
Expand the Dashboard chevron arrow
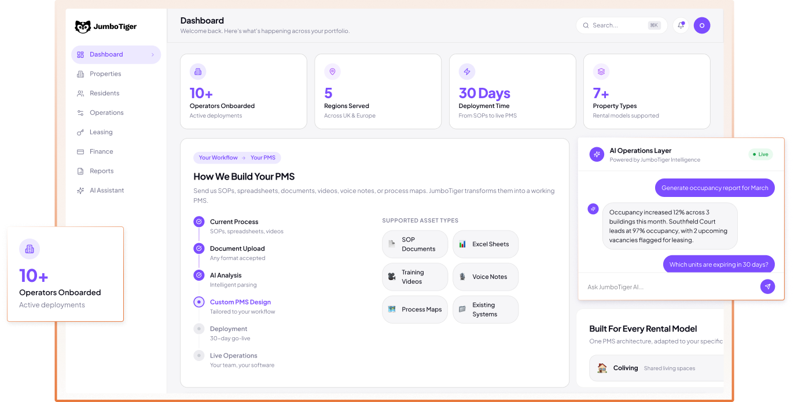[153, 55]
